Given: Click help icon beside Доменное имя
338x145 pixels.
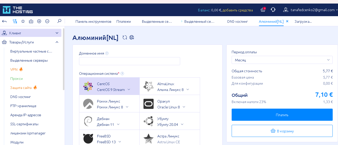Looking at the screenshot, I should (107, 53).
